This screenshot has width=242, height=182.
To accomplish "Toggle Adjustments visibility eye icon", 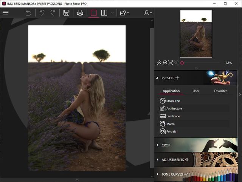I will (x=187, y=160).
